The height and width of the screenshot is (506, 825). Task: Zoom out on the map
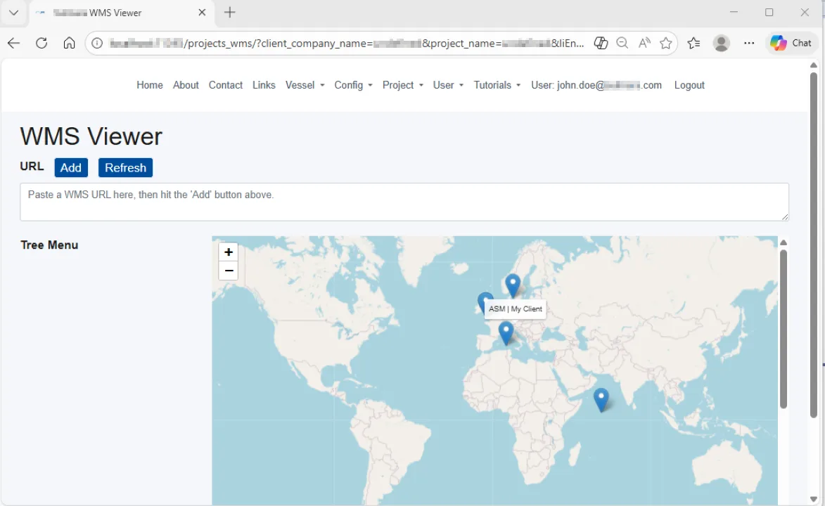pos(228,271)
